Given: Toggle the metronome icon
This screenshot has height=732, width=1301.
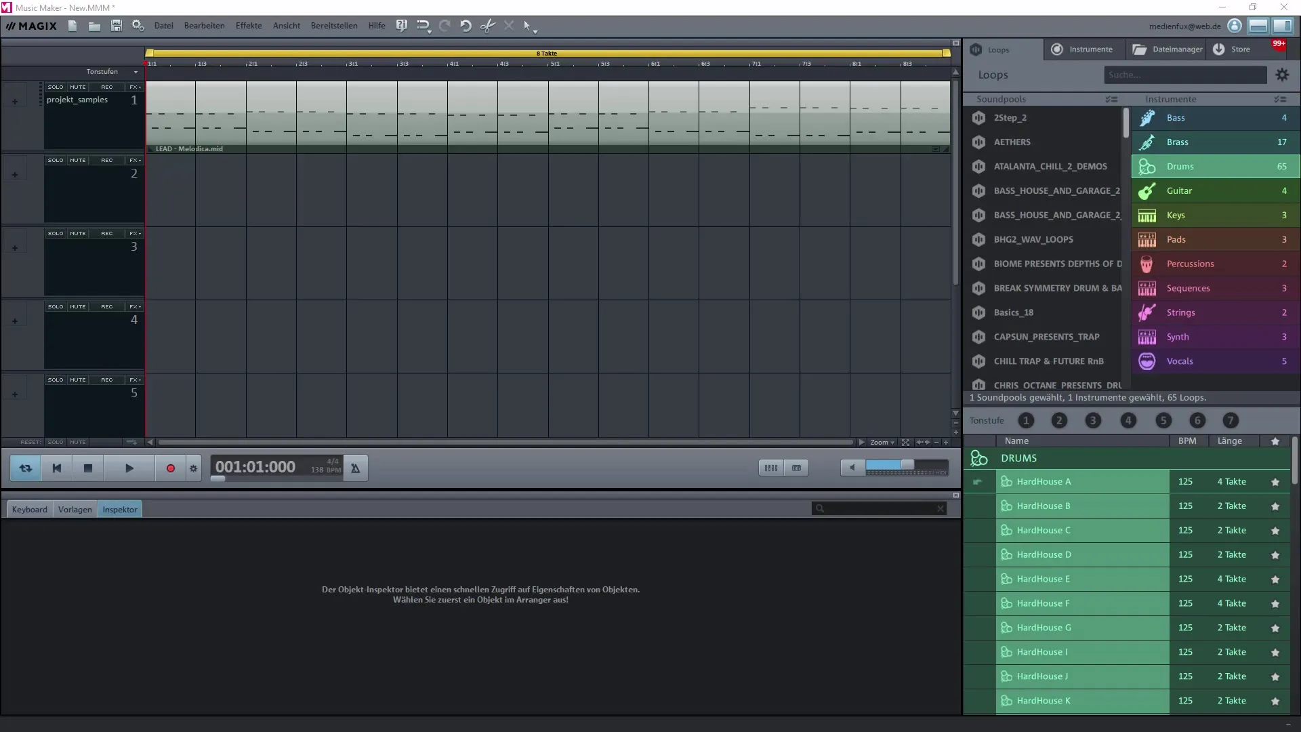Looking at the screenshot, I should [355, 468].
